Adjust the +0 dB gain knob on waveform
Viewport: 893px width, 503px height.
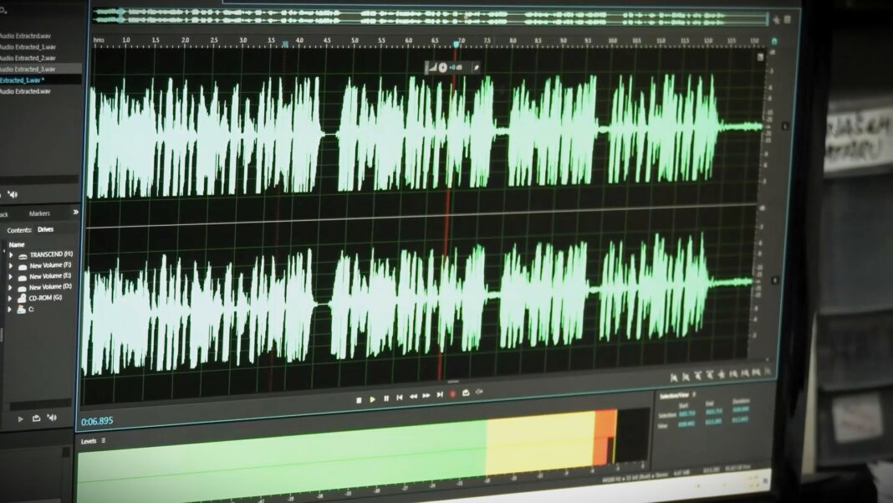pyautogui.click(x=443, y=67)
